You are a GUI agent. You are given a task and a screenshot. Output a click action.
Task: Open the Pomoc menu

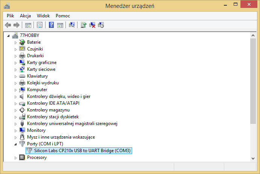click(x=63, y=16)
